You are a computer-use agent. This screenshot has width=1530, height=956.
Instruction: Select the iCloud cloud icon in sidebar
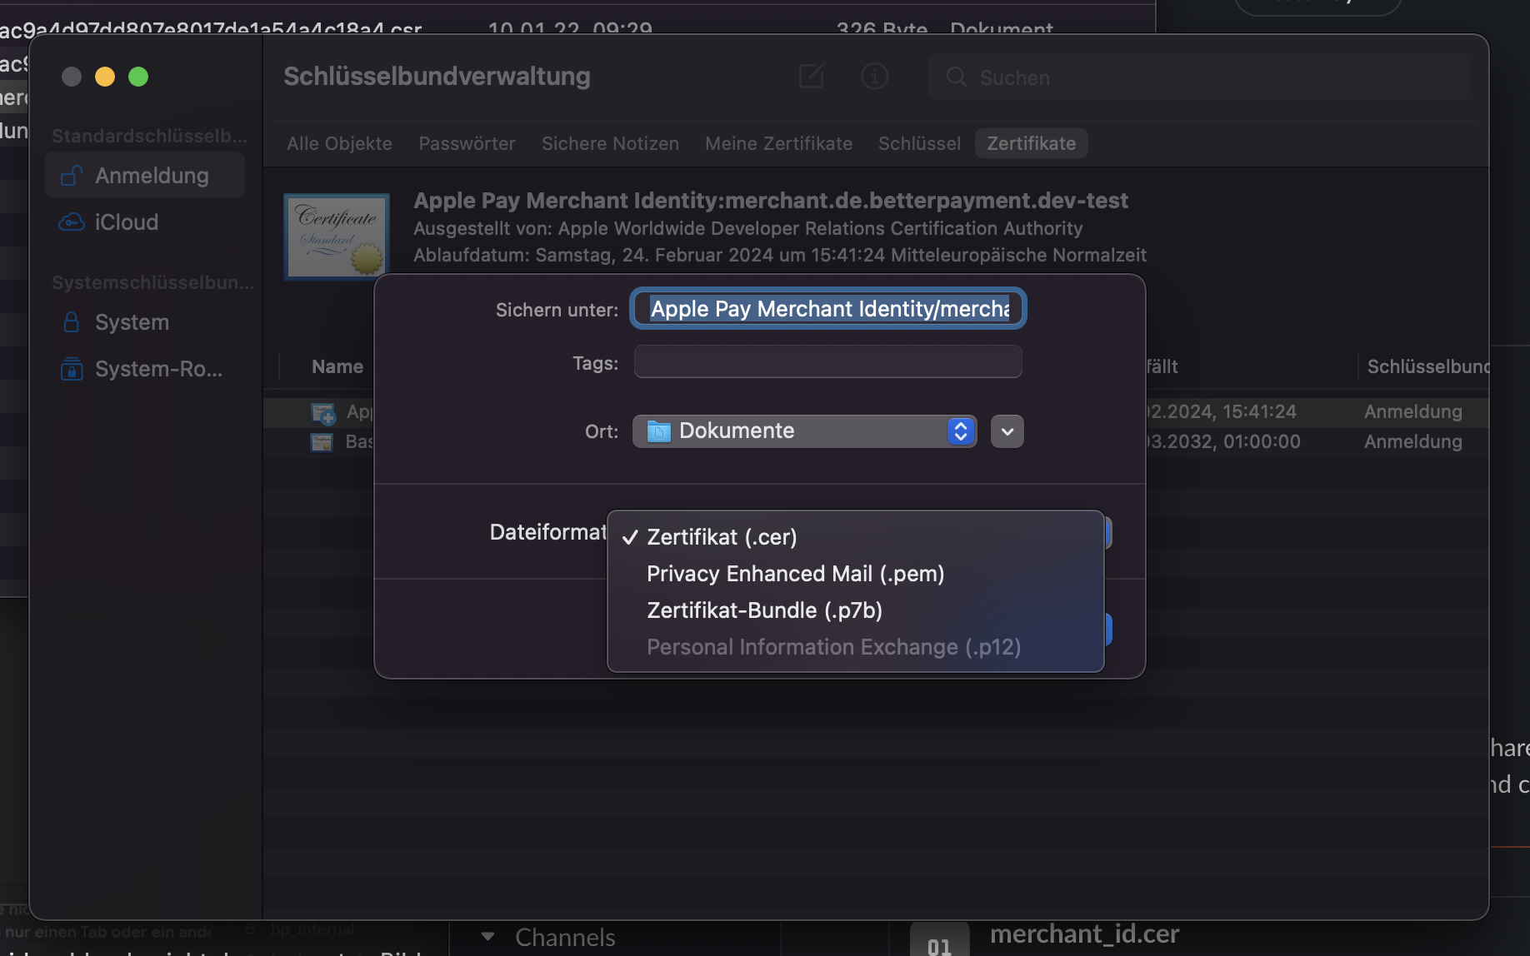click(72, 222)
